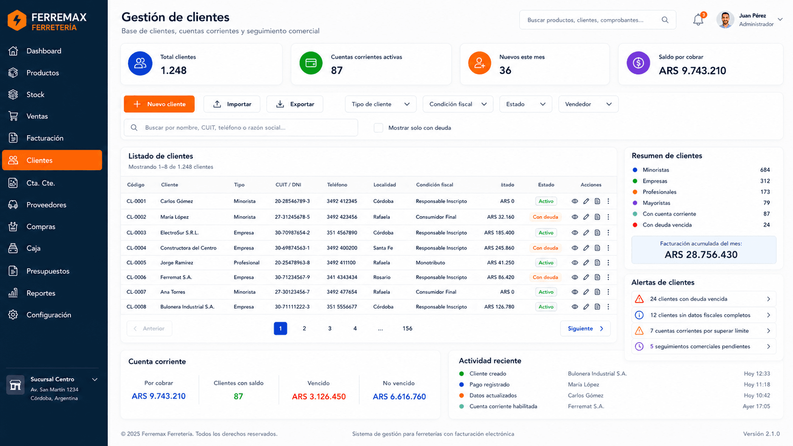The width and height of the screenshot is (793, 446).
Task: Go to page 2 of client list
Action: coord(304,328)
